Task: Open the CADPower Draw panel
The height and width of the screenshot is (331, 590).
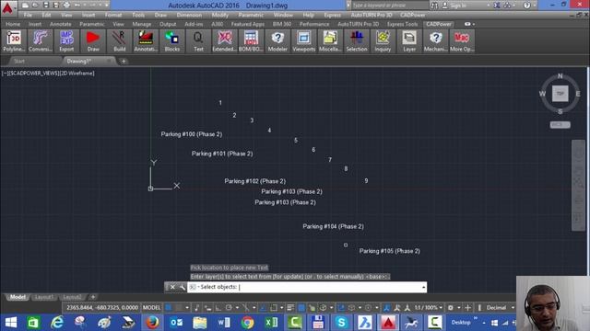Action: point(93,41)
